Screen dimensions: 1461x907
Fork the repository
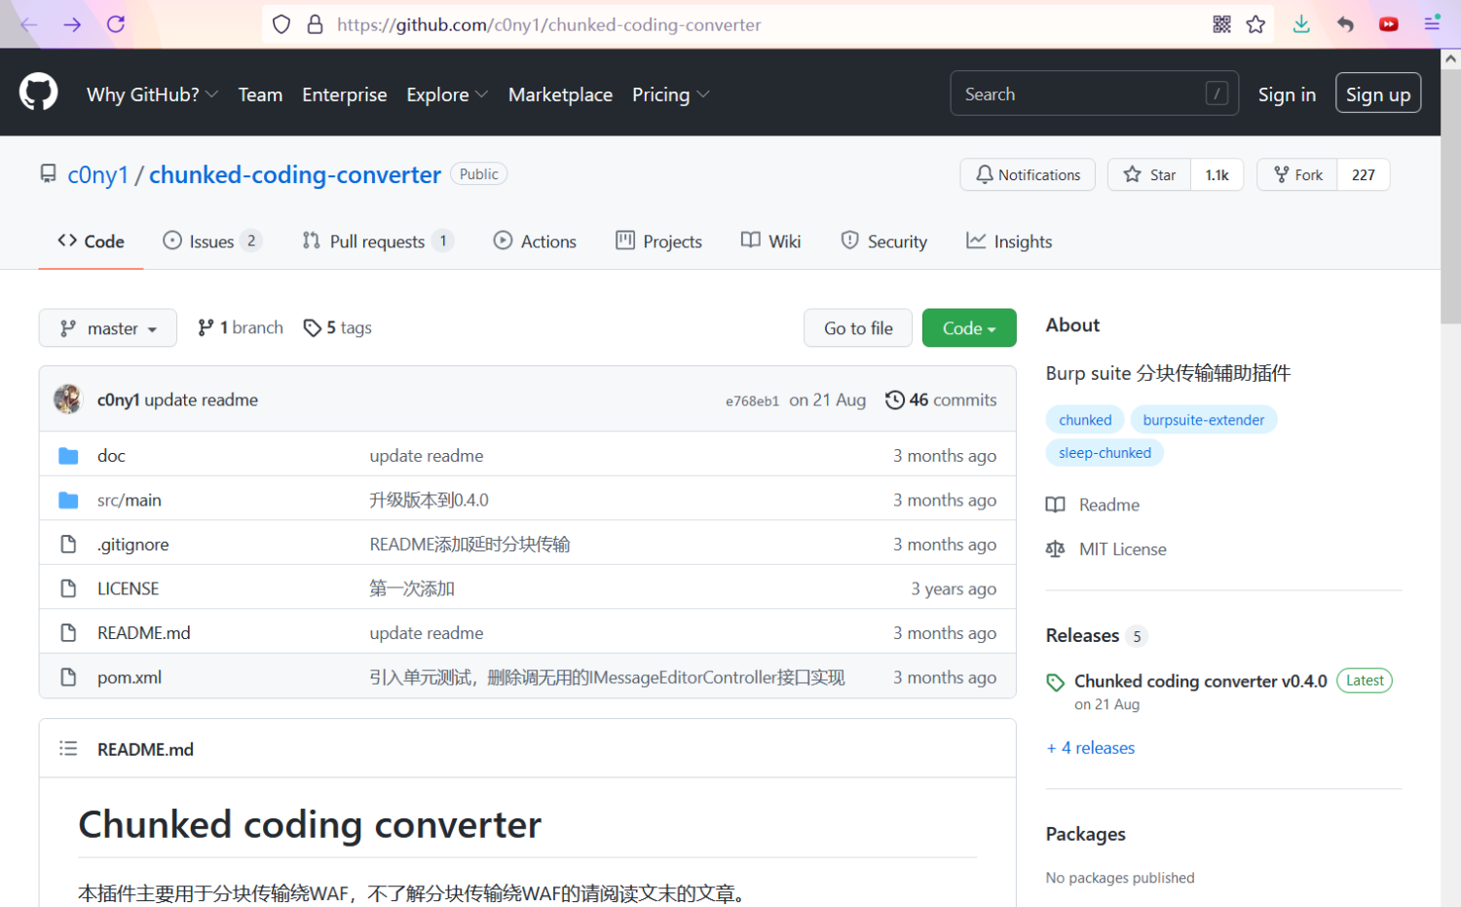[x=1297, y=174]
